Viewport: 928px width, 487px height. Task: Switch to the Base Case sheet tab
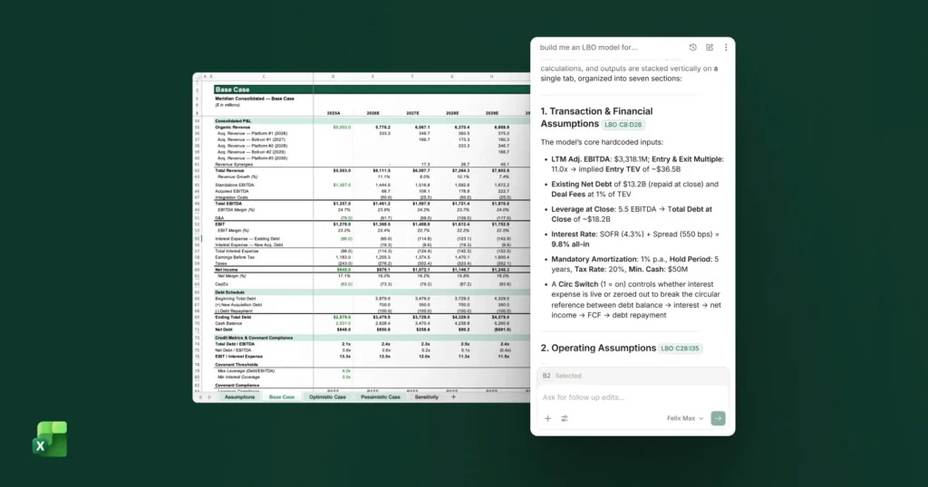pyautogui.click(x=282, y=397)
